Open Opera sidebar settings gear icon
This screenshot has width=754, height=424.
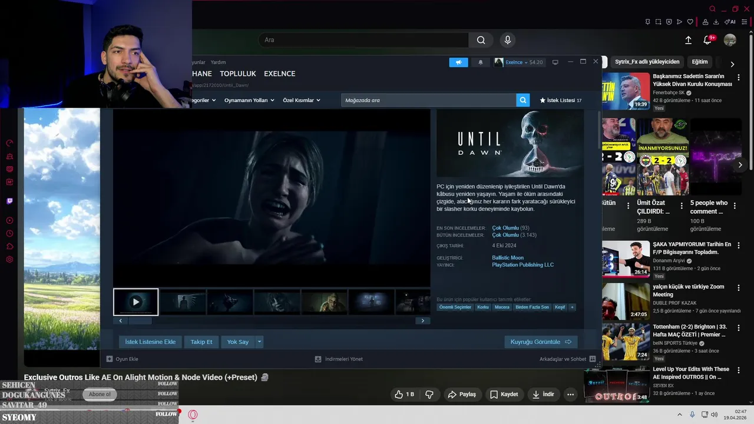tap(9, 260)
